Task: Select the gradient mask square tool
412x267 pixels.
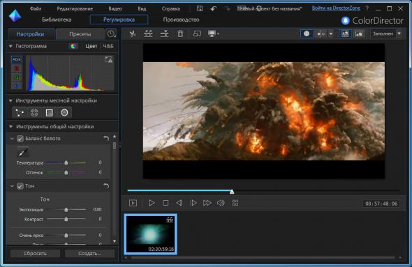Action: pyautogui.click(x=50, y=112)
